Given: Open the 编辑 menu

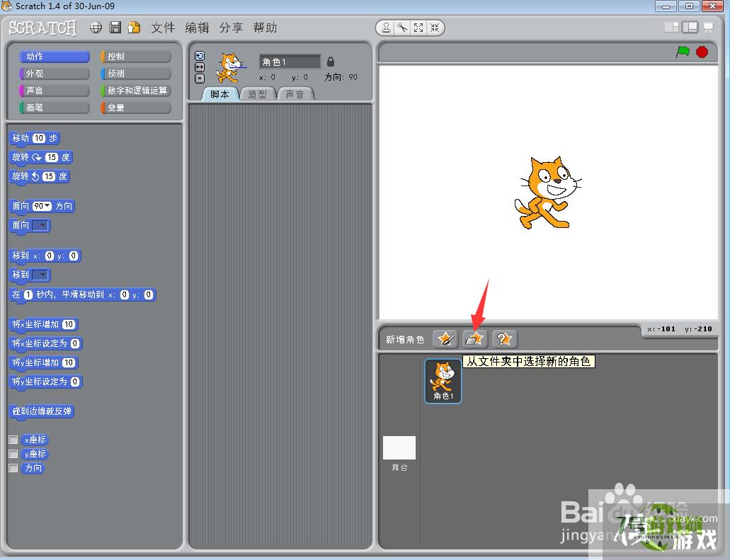Looking at the screenshot, I should [197, 28].
